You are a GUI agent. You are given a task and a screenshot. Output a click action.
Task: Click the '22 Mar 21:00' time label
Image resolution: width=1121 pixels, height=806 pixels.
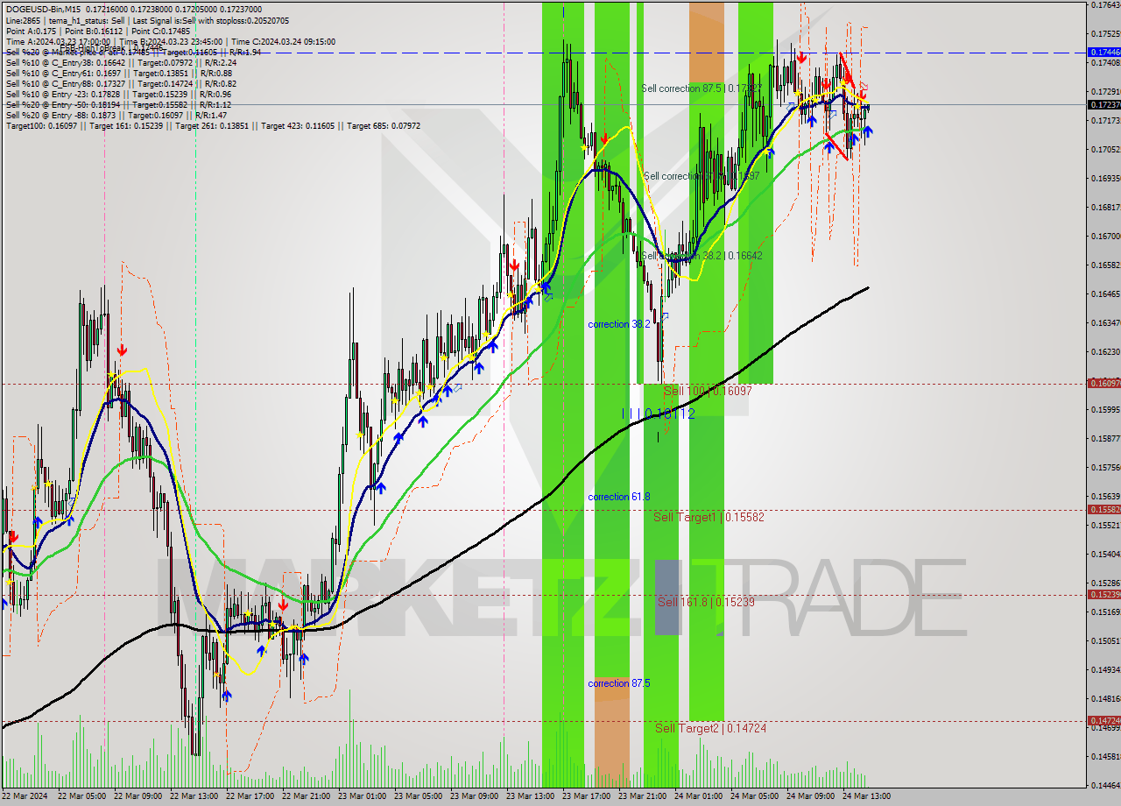pyautogui.click(x=307, y=796)
